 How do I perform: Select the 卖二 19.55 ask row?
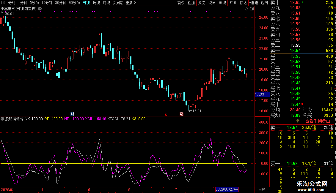(x=302, y=45)
